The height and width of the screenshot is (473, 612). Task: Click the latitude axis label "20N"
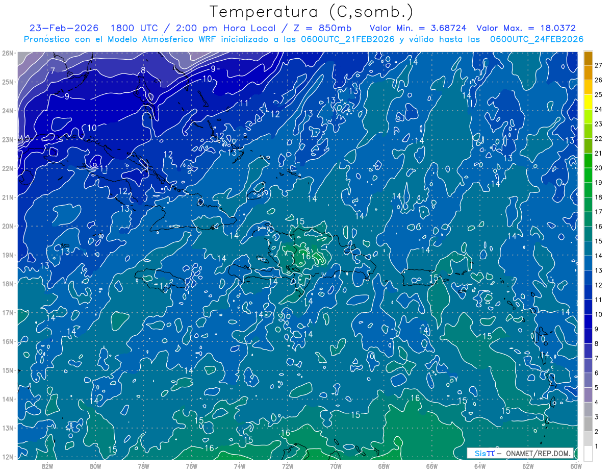8,226
